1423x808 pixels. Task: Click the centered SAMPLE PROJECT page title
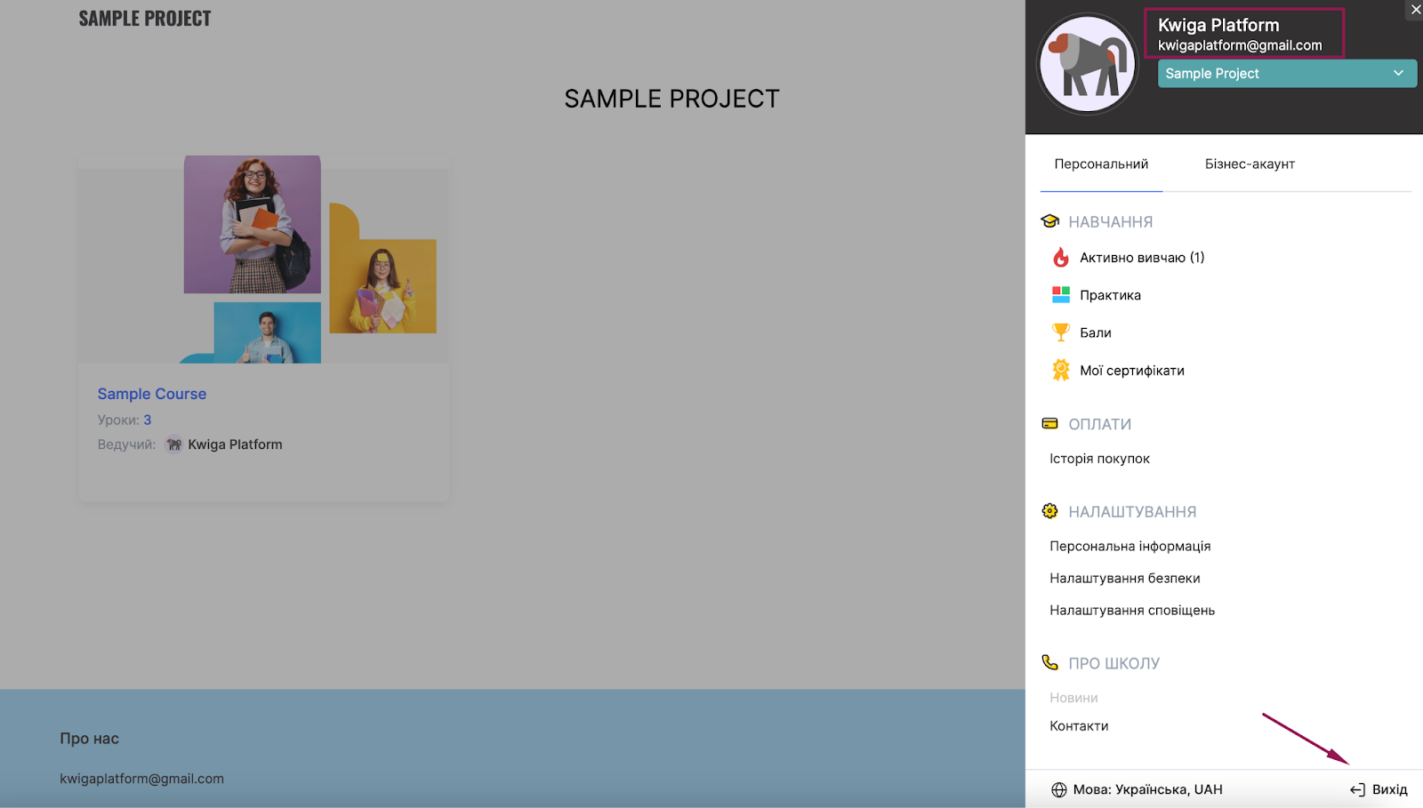(671, 99)
